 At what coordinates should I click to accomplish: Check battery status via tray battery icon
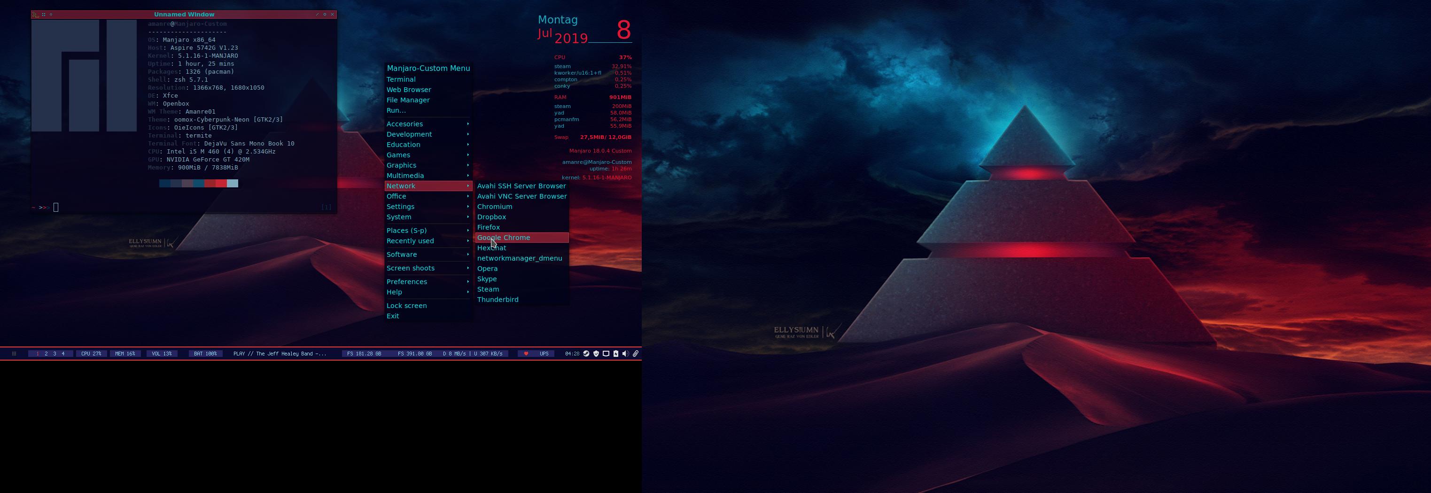click(x=615, y=354)
